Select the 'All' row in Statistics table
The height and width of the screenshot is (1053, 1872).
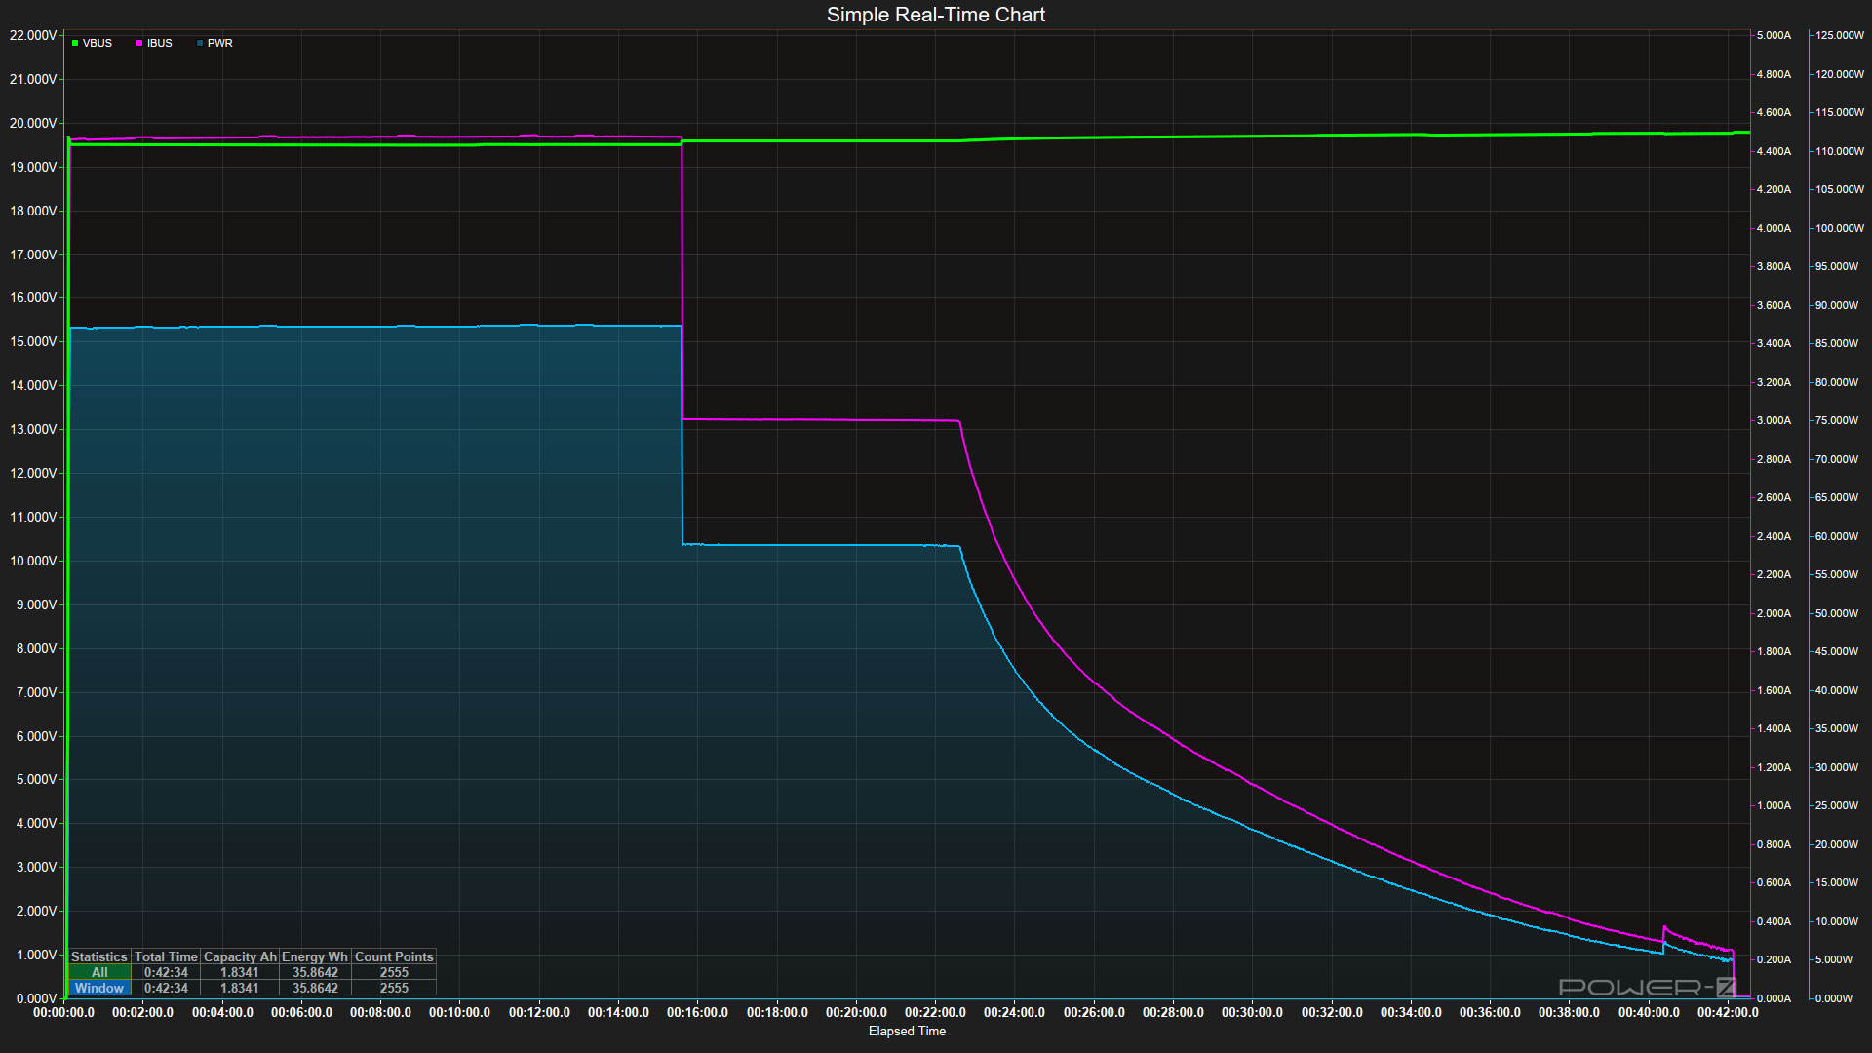tap(99, 972)
